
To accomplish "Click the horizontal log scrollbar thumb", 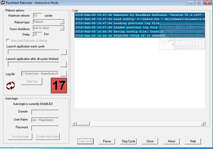I will pyautogui.click(x=83, y=123).
